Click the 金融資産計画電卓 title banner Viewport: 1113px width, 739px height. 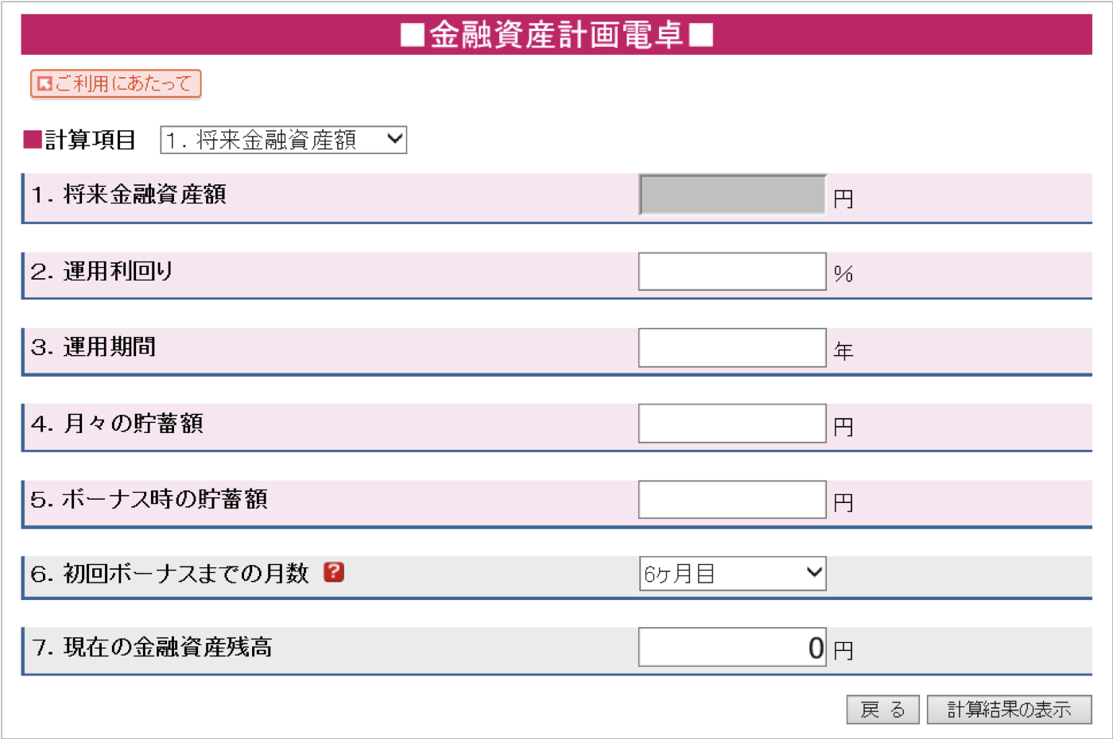click(x=556, y=35)
